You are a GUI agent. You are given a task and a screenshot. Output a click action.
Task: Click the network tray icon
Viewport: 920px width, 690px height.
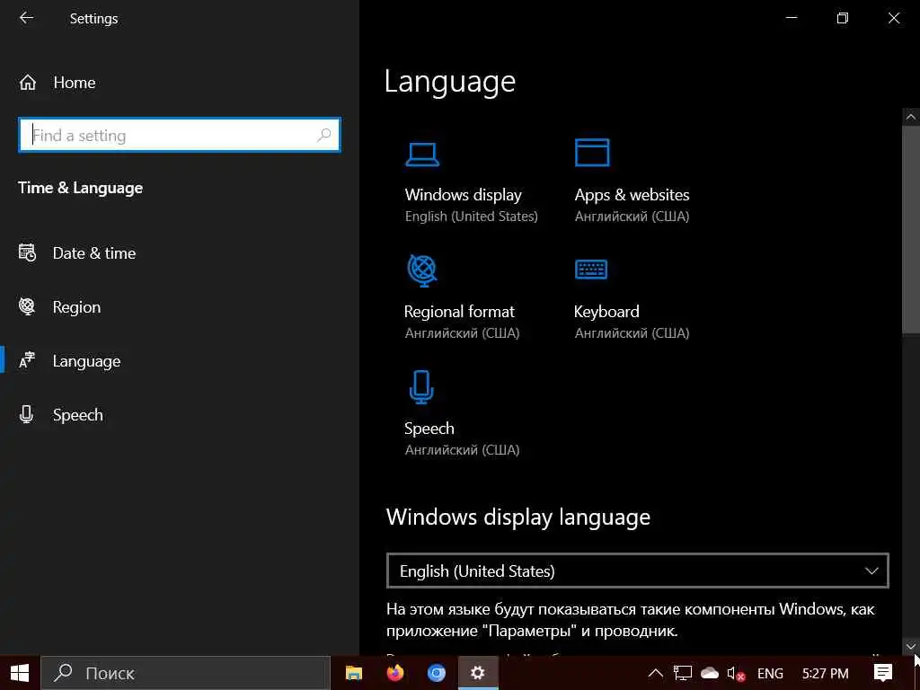pos(683,673)
